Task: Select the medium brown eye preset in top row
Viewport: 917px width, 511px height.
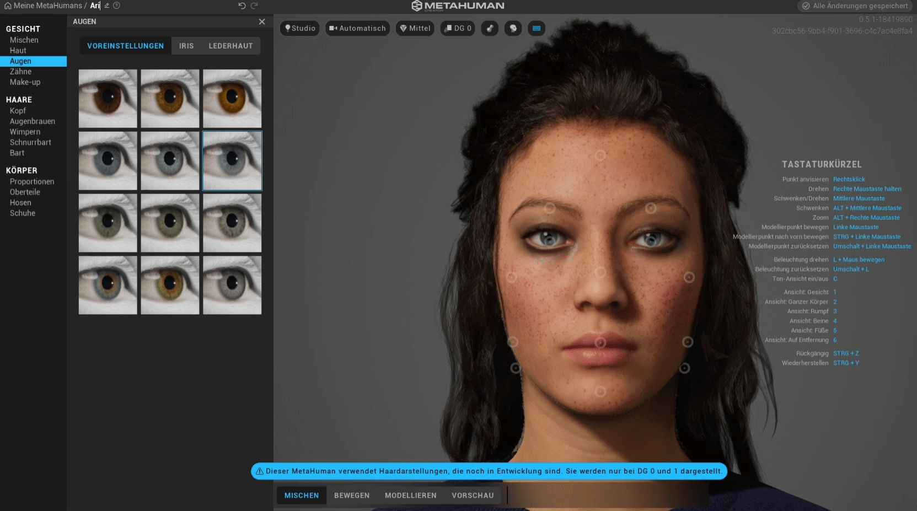Action: pyautogui.click(x=170, y=99)
